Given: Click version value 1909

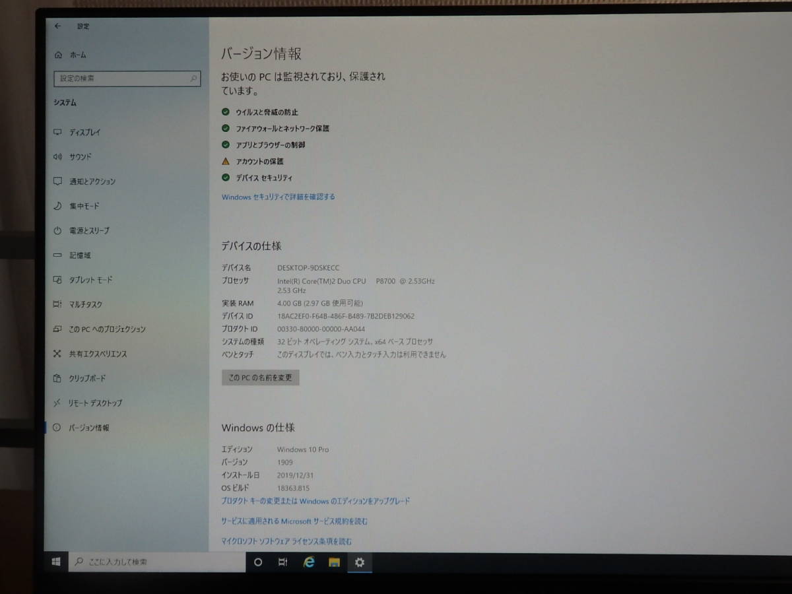Looking at the screenshot, I should (x=285, y=463).
